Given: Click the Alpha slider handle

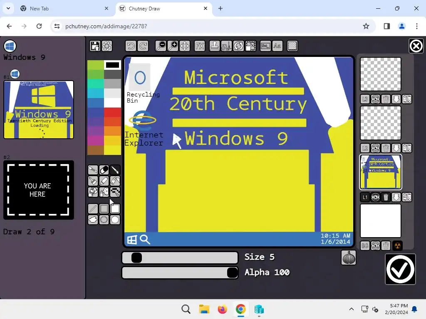Looking at the screenshot, I should pos(232,272).
